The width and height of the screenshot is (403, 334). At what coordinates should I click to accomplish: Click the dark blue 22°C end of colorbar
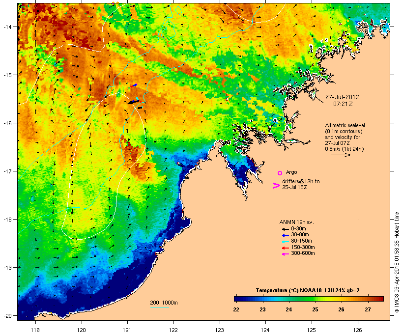[236, 299]
